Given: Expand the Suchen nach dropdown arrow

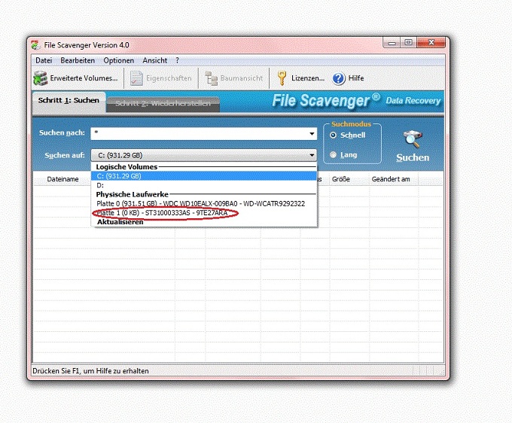Looking at the screenshot, I should click(312, 133).
